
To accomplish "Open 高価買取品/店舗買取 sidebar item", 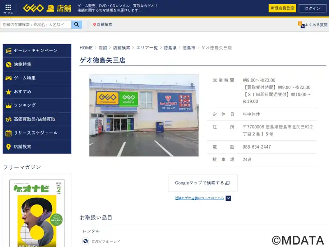I will tap(37, 119).
